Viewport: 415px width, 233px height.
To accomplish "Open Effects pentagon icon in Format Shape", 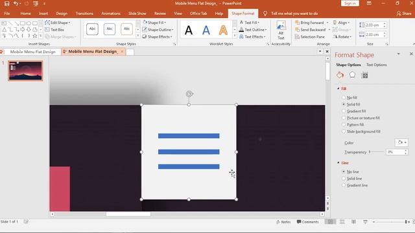I will point(352,75).
